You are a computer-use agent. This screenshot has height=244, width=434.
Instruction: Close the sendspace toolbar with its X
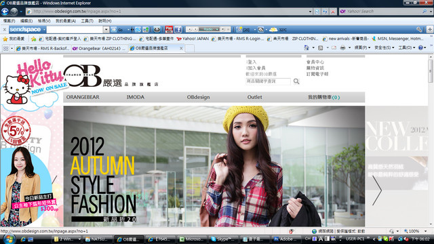click(5, 29)
